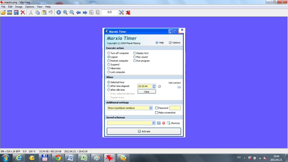Choose the After time elapsed option

point(109,86)
